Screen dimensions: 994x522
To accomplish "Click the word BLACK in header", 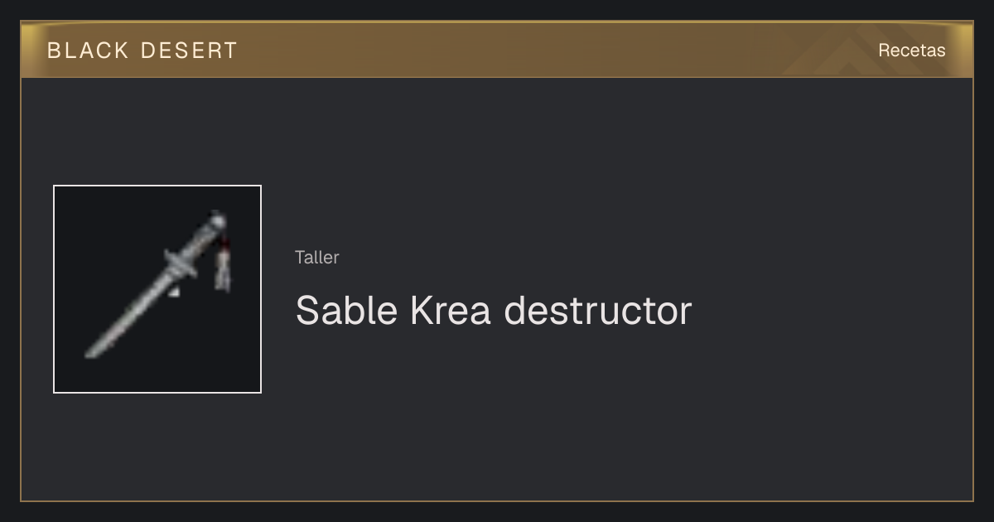I will (x=89, y=51).
